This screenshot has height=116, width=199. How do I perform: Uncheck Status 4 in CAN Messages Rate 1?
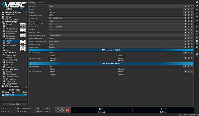pyautogui.click(x=118, y=58)
